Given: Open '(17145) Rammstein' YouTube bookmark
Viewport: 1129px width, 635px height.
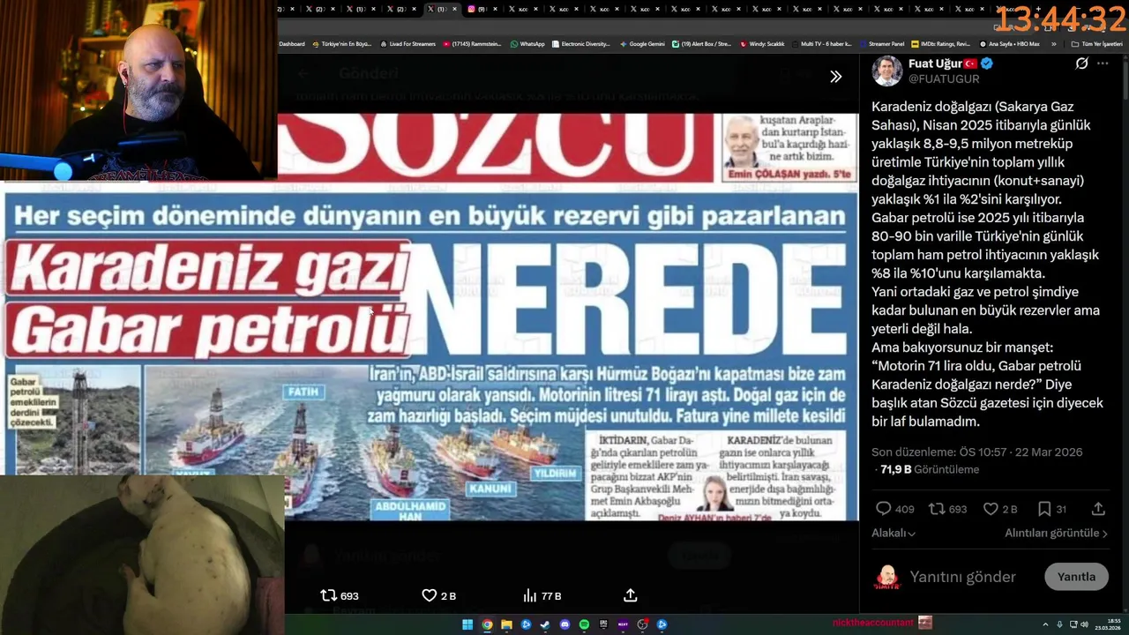Looking at the screenshot, I should pos(472,43).
